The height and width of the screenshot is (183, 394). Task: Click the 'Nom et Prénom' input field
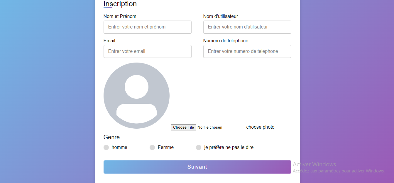(x=147, y=27)
